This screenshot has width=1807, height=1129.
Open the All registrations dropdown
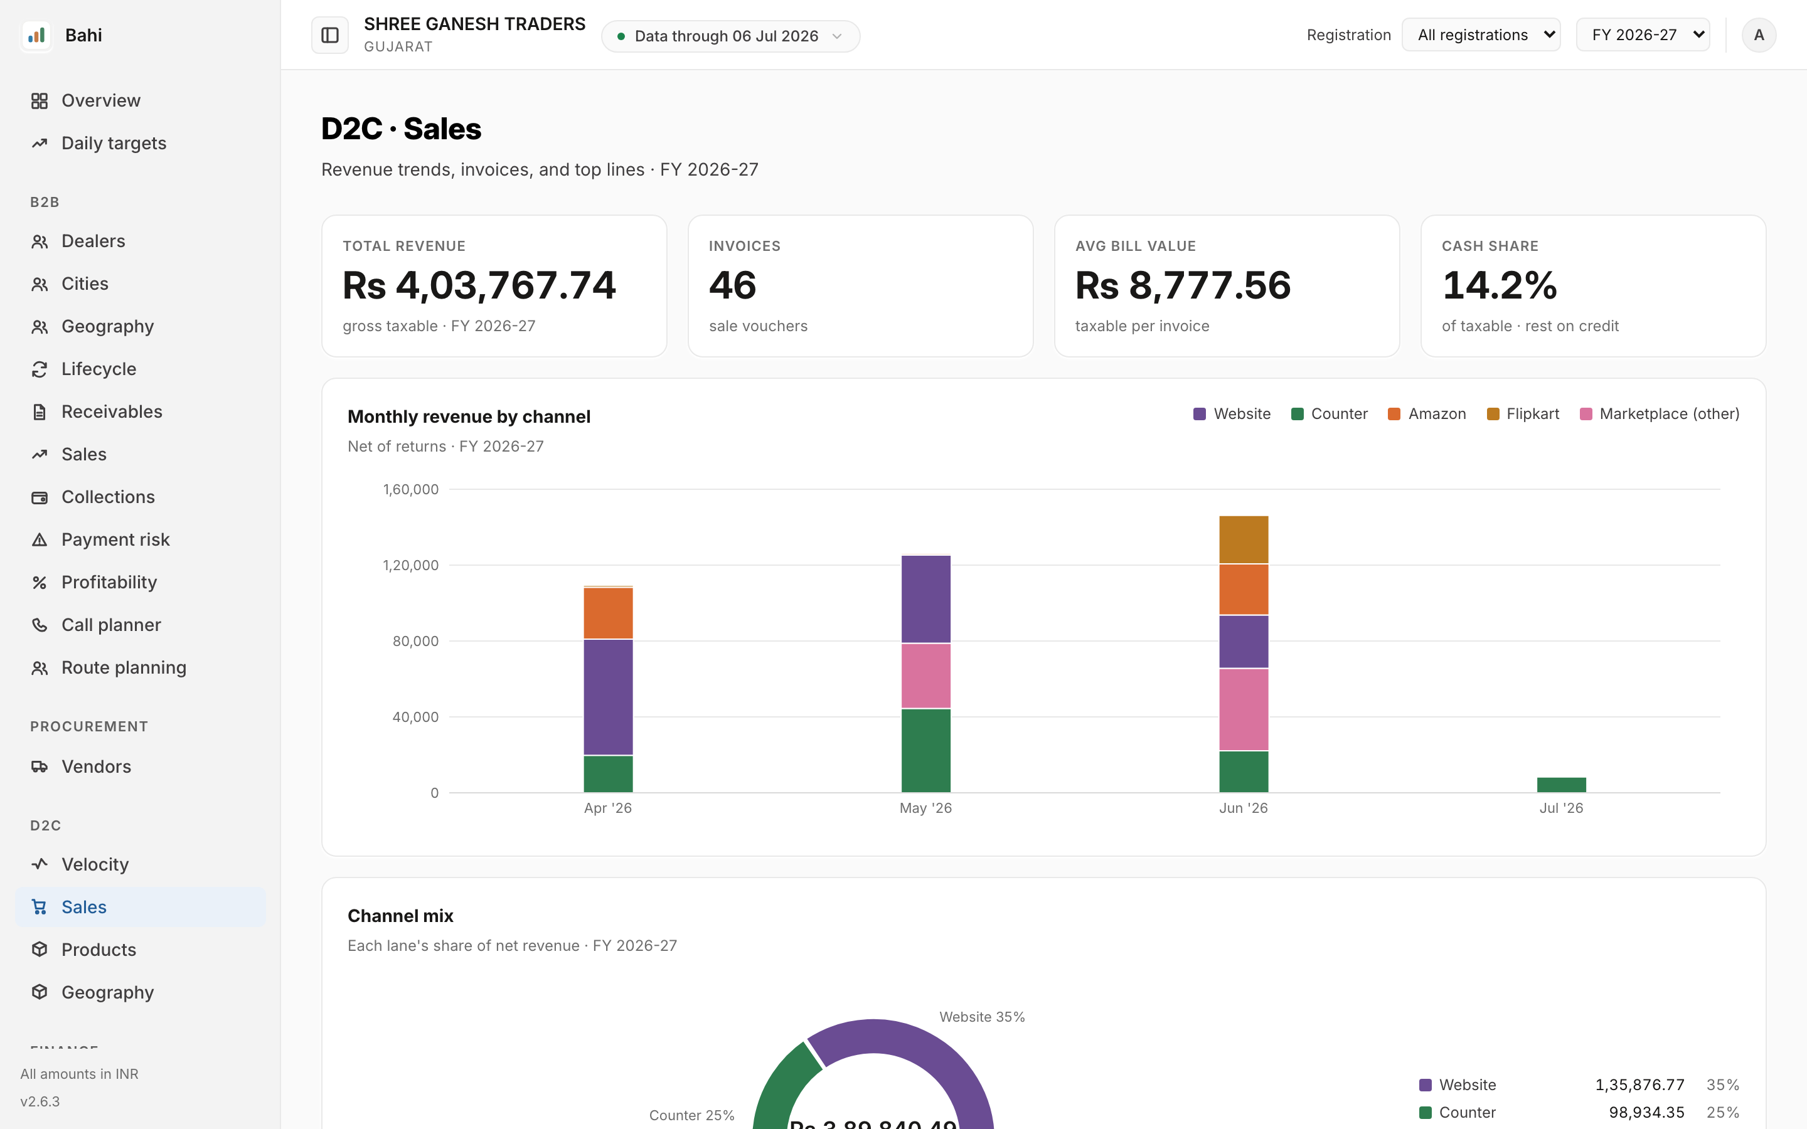click(1481, 35)
